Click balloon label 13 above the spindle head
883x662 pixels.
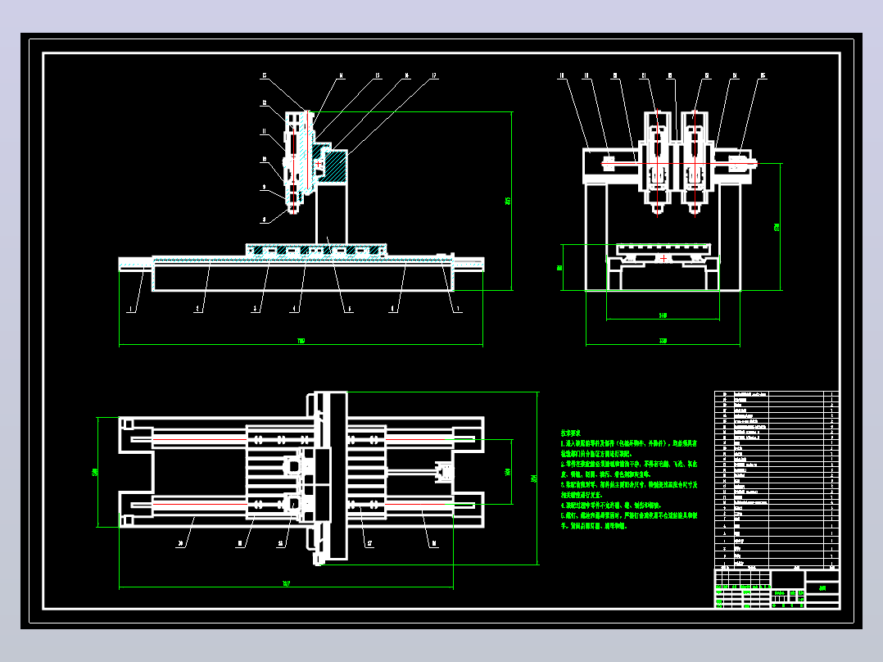[x=264, y=75]
